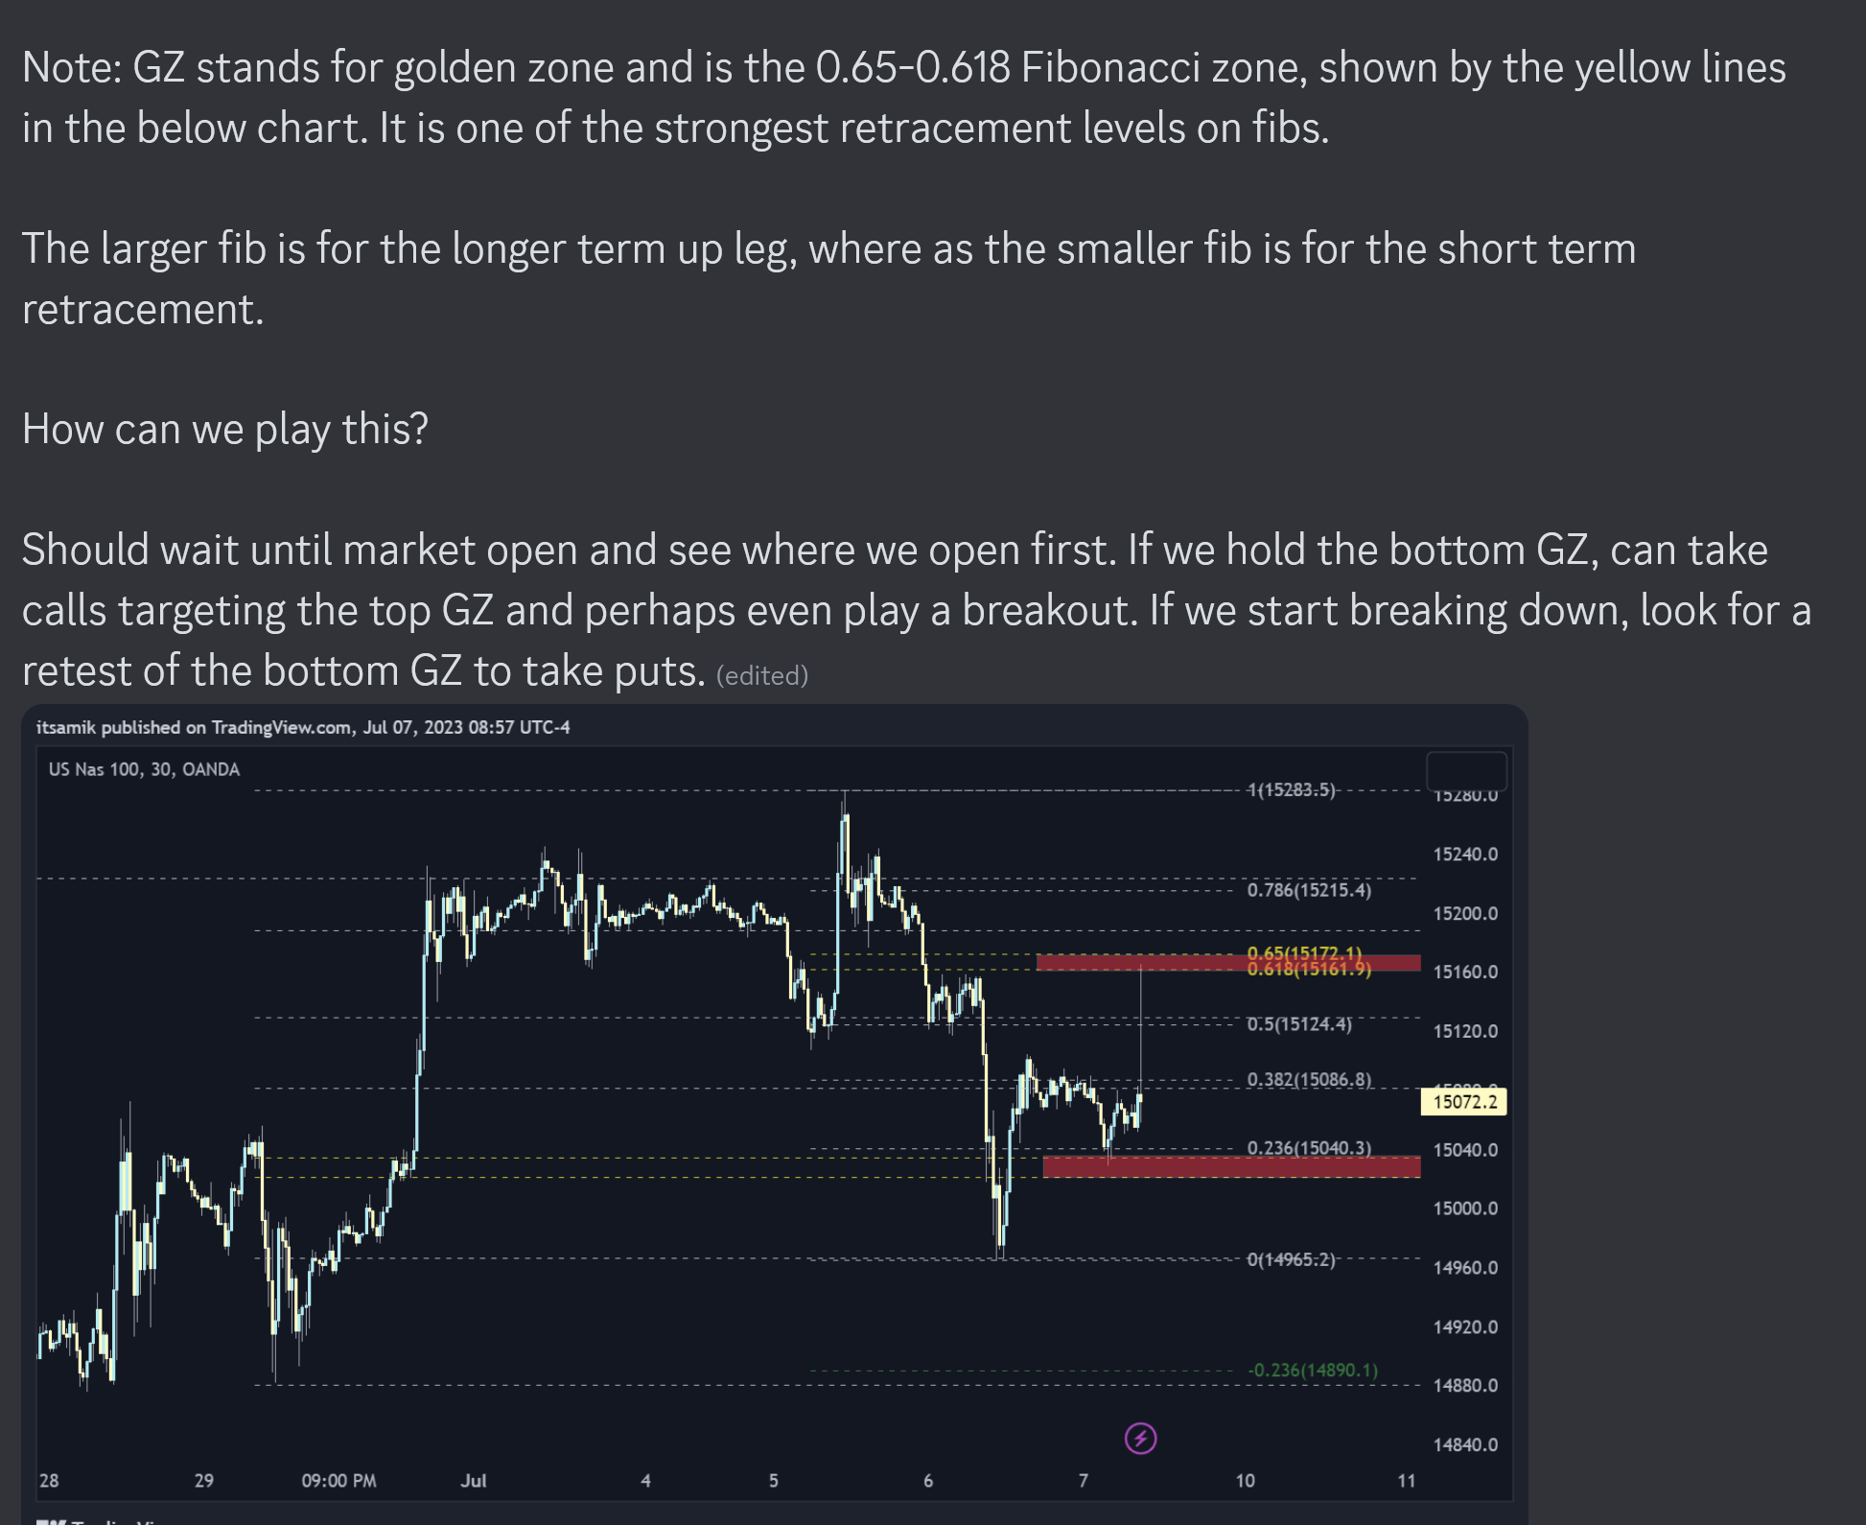Click the highlighted 15072.2 current price label
This screenshot has width=1866, height=1525.
pos(1464,1101)
